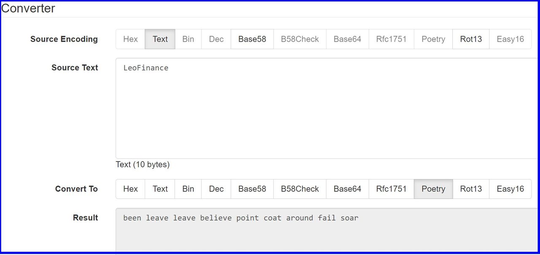This screenshot has height=255, width=540.
Task: Pick Bin as the source encoding
Action: [x=188, y=39]
